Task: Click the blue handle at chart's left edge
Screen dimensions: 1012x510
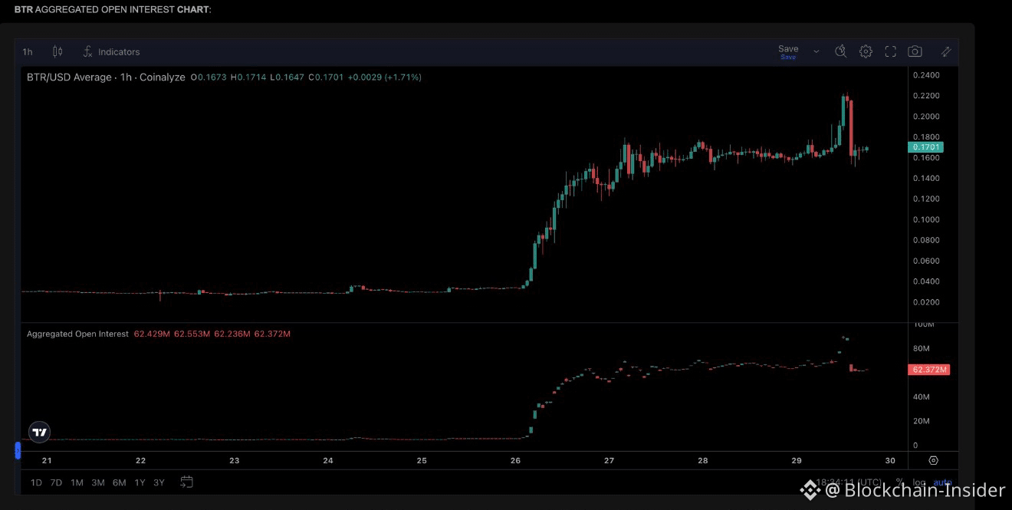Action: 18,450
